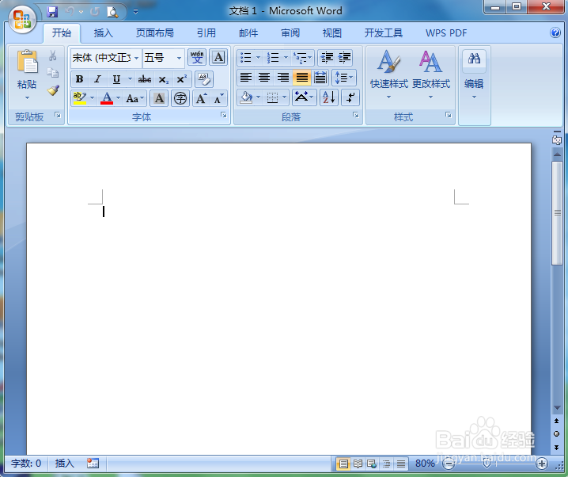The image size is (568, 477).
Task: Open the 编辑 group menu
Action: (x=474, y=74)
